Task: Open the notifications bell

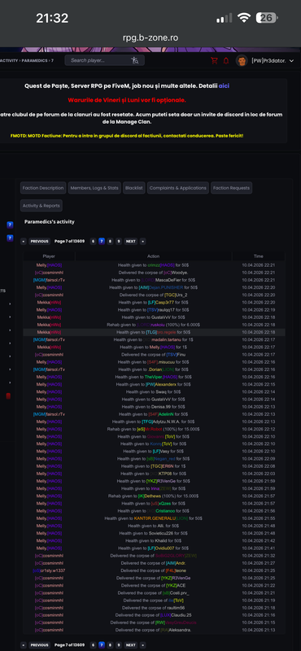Action: pyautogui.click(x=226, y=60)
